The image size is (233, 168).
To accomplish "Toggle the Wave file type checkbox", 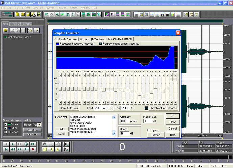I will click(x=6, y=124).
